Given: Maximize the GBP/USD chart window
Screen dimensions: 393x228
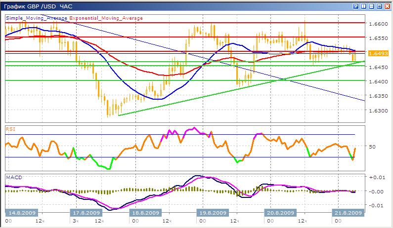Looking at the screenshot, I should [x=379, y=6].
